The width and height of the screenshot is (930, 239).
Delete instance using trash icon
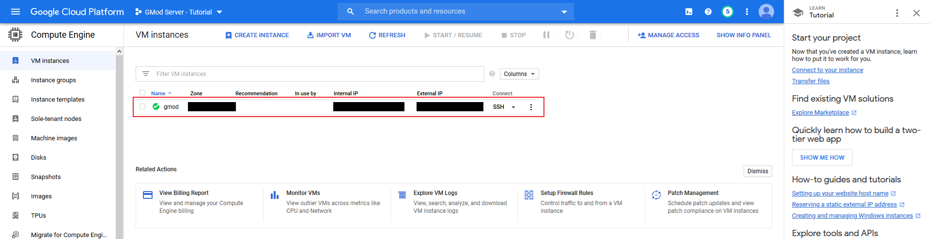(592, 35)
